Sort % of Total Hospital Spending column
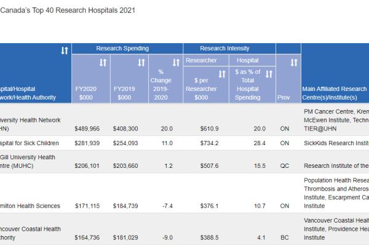Viewport: 369px width, 246px height. pyautogui.click(x=269, y=74)
